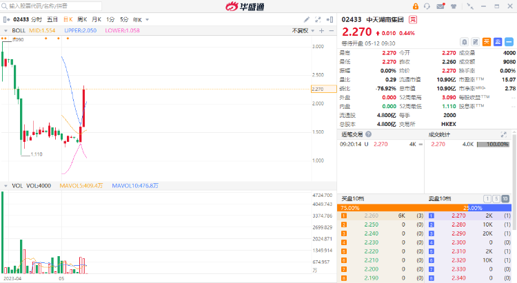Click ask price 2.270 in level 1
517x283 pixels.
(x=458, y=216)
